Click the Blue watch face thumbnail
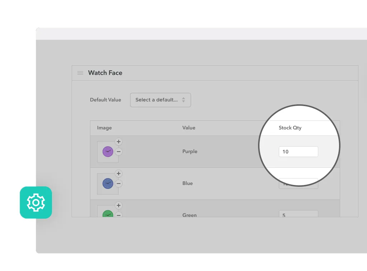Screen dimensions: 367x271 pyautogui.click(x=108, y=184)
